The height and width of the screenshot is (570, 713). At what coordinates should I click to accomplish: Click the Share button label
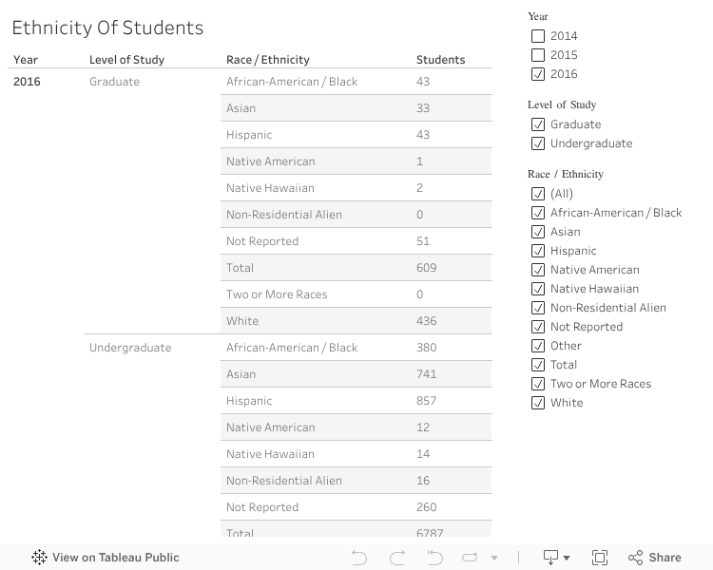click(665, 558)
